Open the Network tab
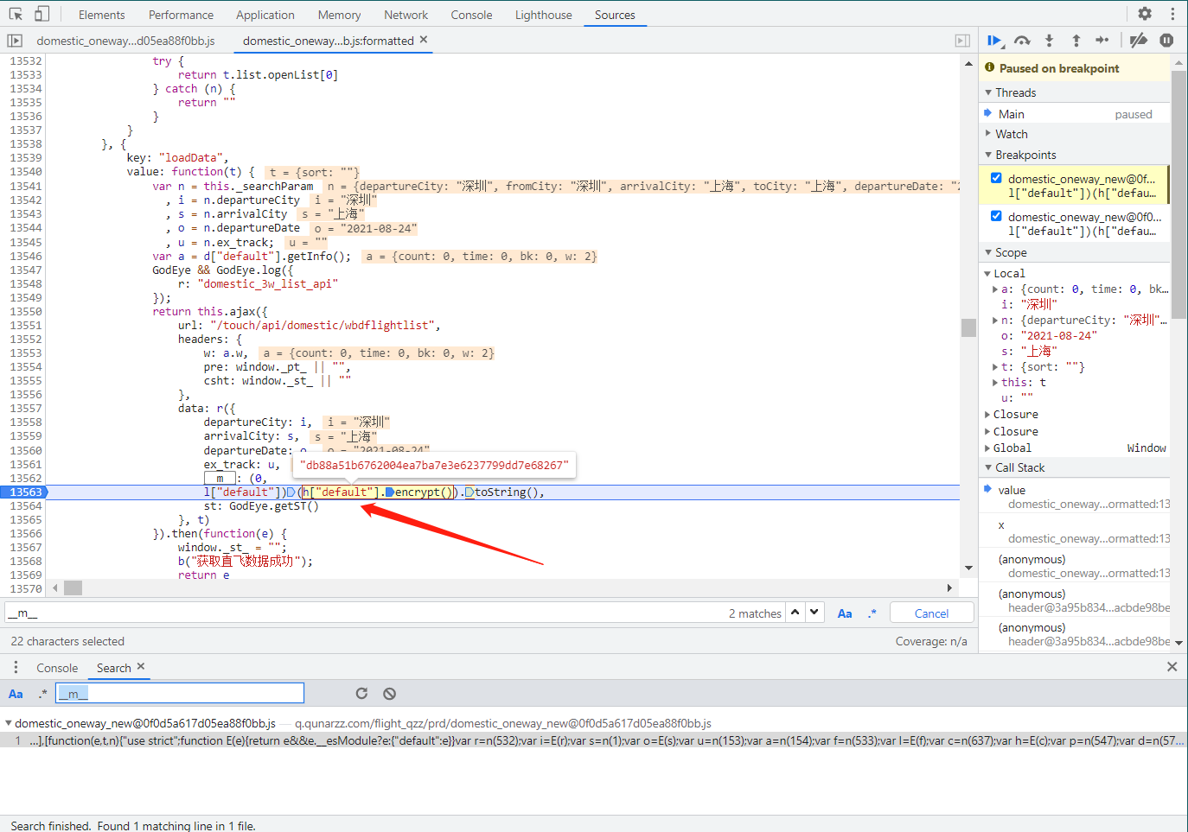 406,15
